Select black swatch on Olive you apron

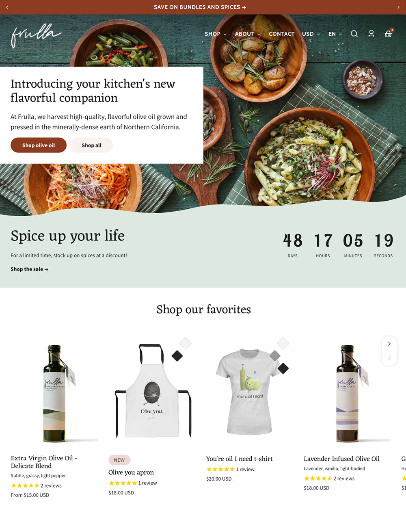pyautogui.click(x=177, y=356)
